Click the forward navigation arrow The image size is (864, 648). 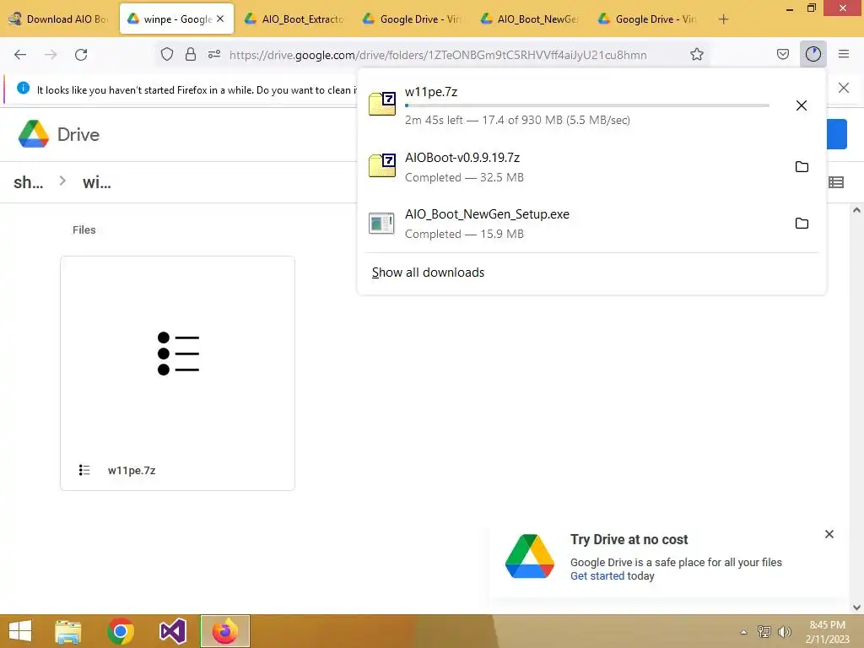coord(51,55)
